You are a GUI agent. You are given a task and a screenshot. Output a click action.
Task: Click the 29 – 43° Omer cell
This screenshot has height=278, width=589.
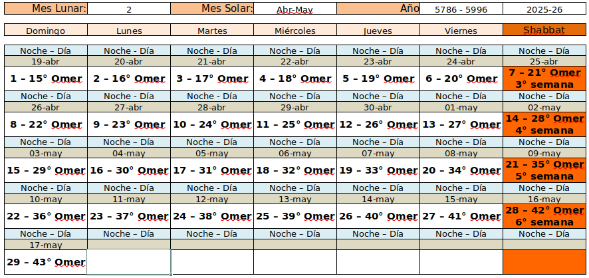click(x=45, y=262)
